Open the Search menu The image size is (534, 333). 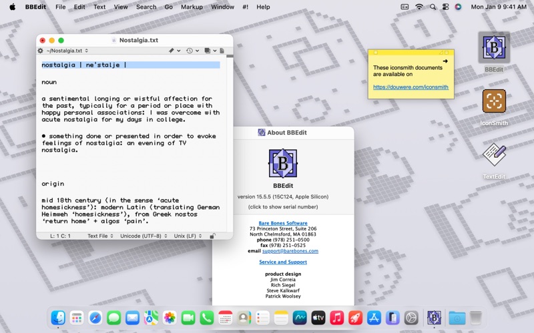pyautogui.click(x=146, y=7)
